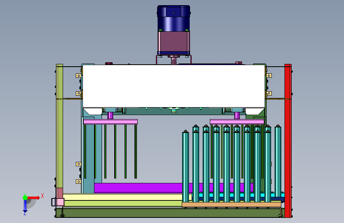Select the yellow-green vertical post
Screen dimensions: 344x223
[x=60, y=126]
